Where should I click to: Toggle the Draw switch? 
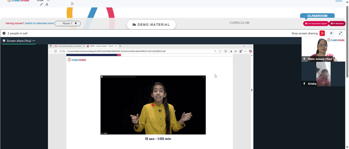47,0
